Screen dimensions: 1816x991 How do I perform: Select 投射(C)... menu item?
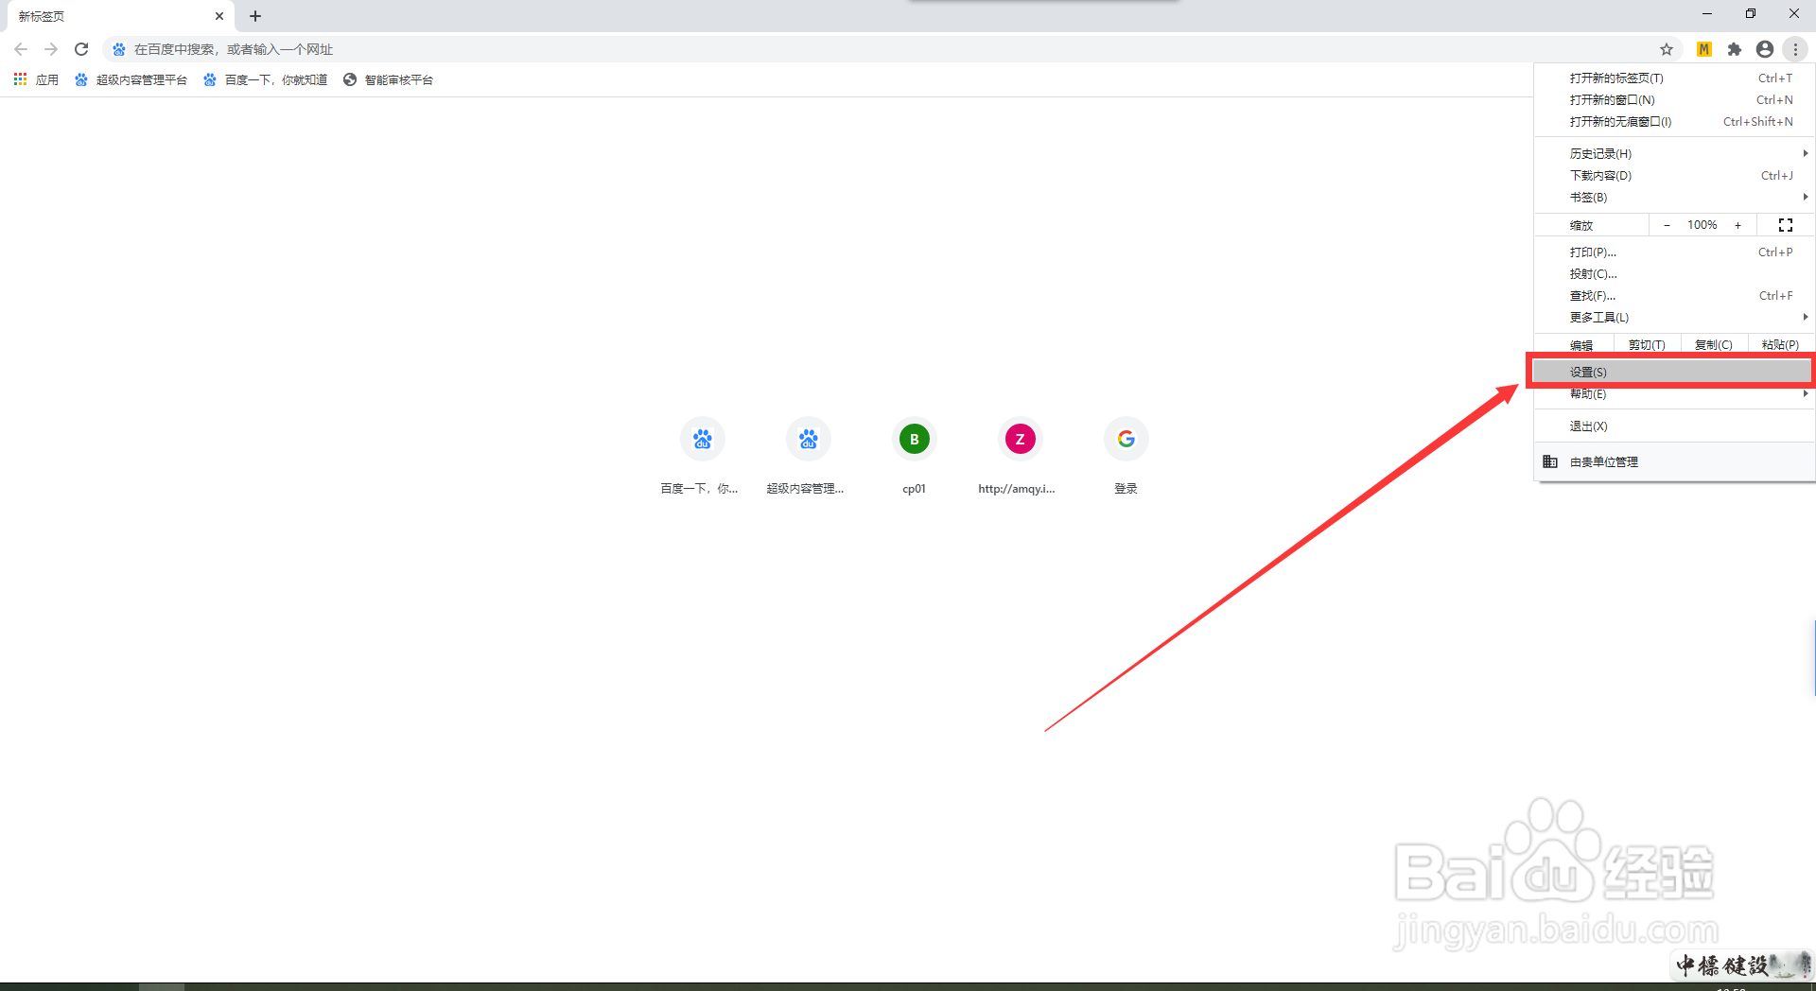click(x=1674, y=274)
